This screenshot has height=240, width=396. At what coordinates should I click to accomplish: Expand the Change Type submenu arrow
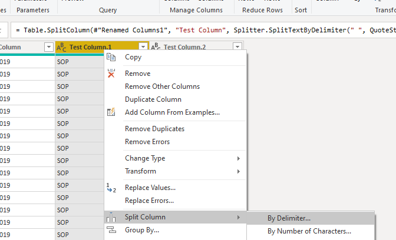[x=239, y=158]
